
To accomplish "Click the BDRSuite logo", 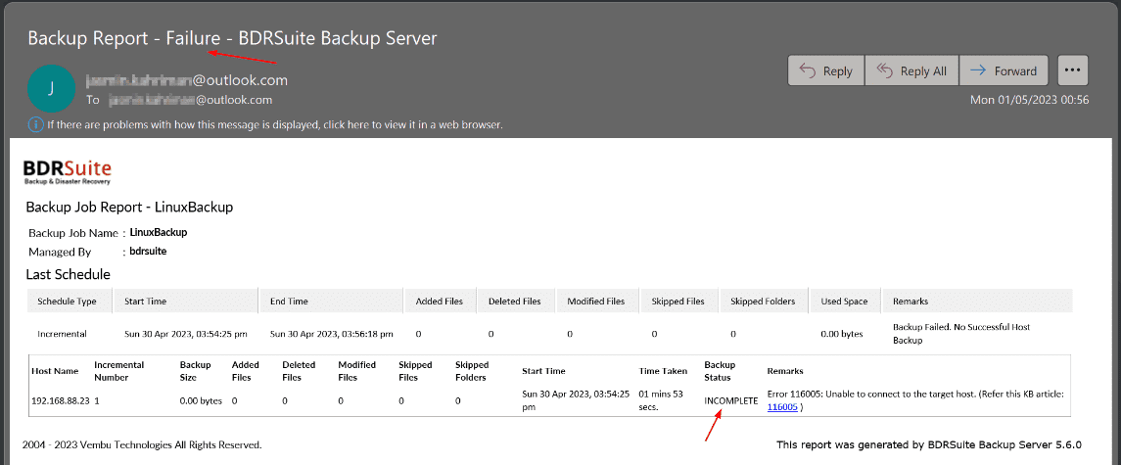I will point(68,171).
